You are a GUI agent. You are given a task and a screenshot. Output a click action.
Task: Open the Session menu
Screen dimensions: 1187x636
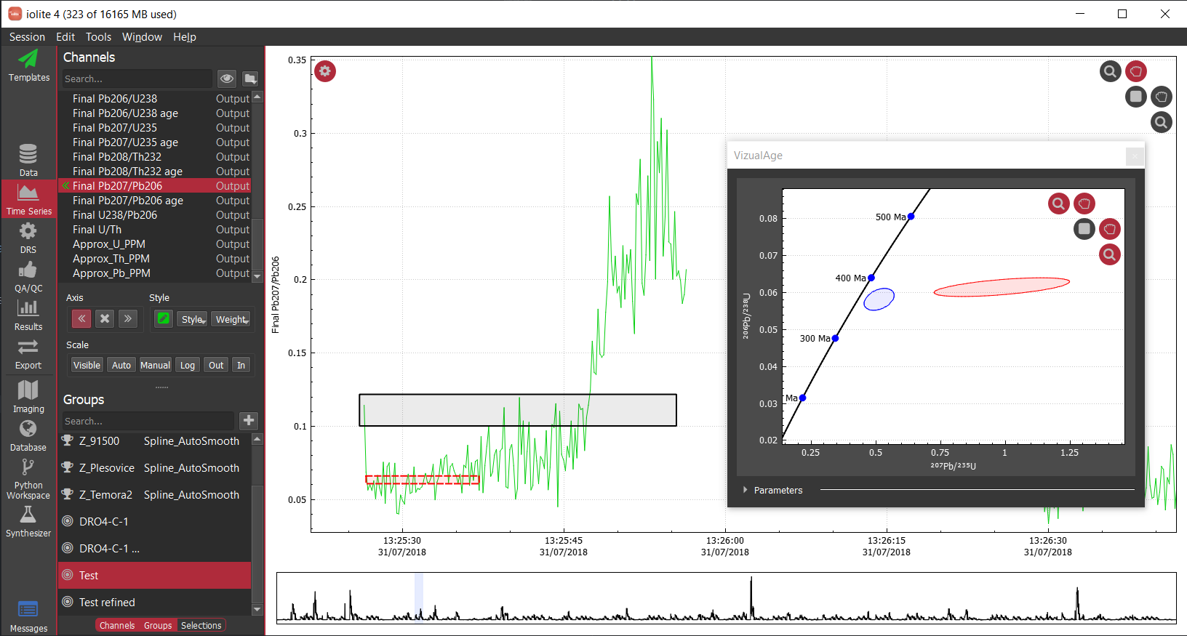pyautogui.click(x=27, y=37)
